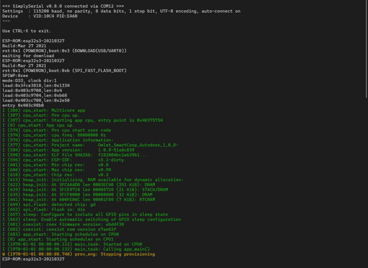Image resolution: width=368 pixels, height=268 pixels.
Task: Click the 'SPIWP:0xee' line
Action: [15, 75]
